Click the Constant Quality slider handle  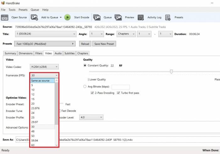tap(171, 72)
